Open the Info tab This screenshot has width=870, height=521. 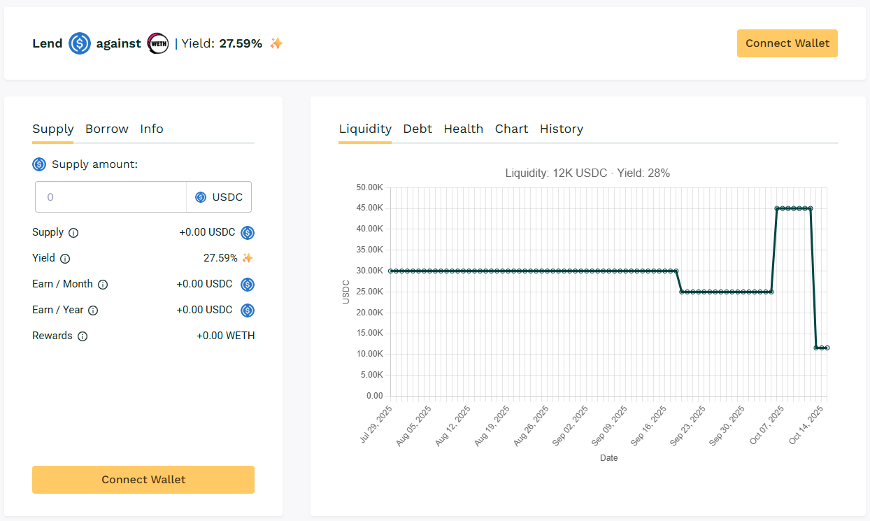(152, 129)
